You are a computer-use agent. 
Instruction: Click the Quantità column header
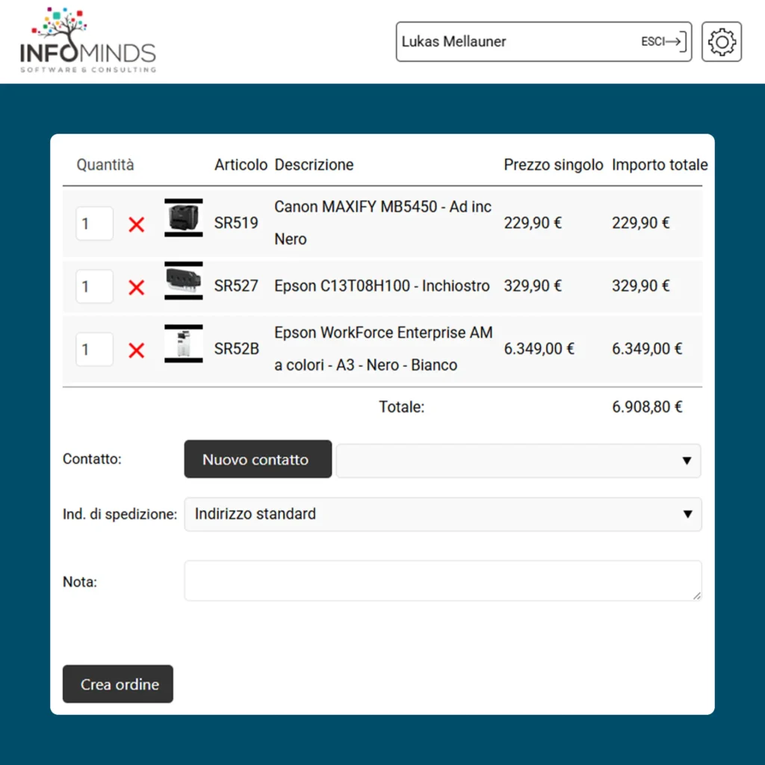(x=105, y=164)
